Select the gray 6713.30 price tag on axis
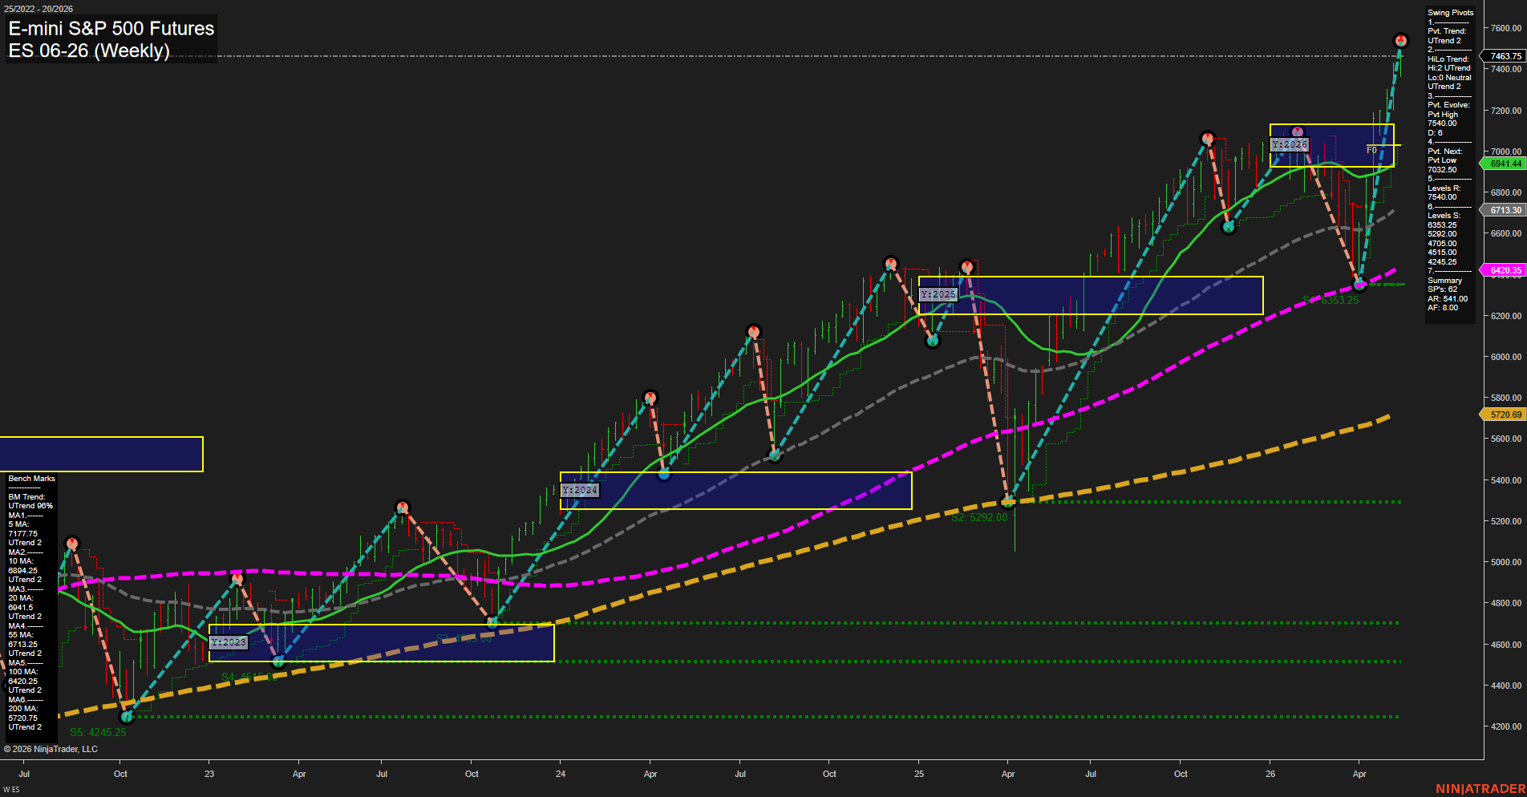The image size is (1527, 797). tap(1505, 210)
